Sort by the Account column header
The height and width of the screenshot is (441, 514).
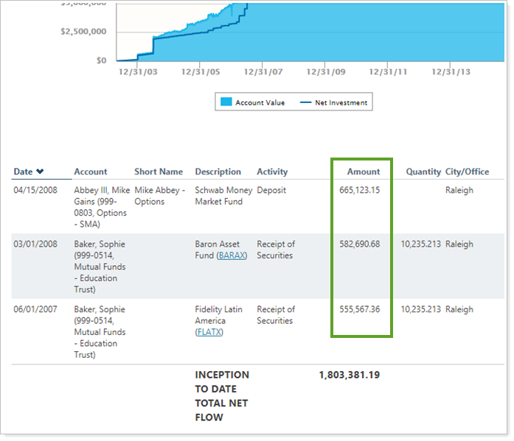pos(90,172)
